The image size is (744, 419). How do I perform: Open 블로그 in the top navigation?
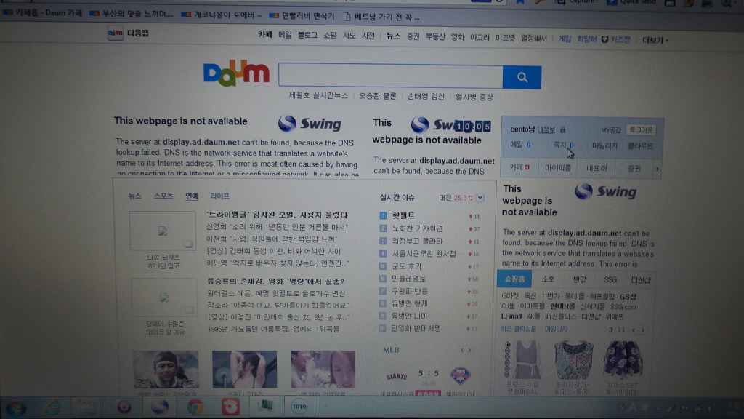coord(307,35)
